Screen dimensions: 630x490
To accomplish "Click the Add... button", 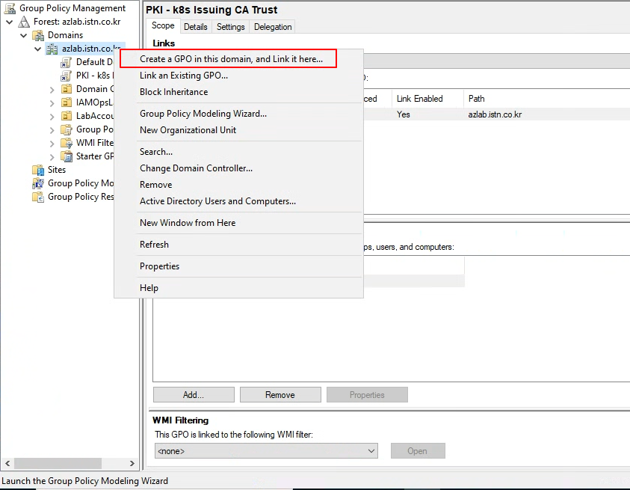I will click(194, 395).
